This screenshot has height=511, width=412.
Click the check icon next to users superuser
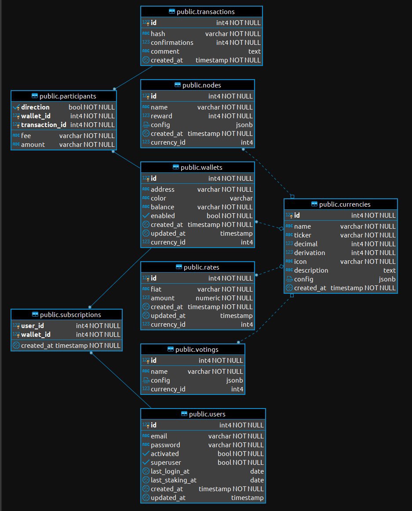pos(146,463)
